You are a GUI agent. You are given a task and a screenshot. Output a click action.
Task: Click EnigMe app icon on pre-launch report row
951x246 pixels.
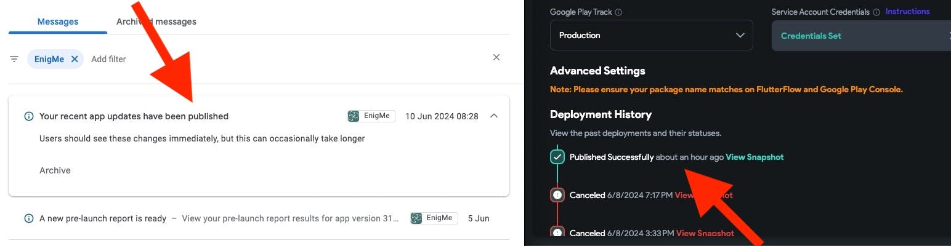pos(417,218)
